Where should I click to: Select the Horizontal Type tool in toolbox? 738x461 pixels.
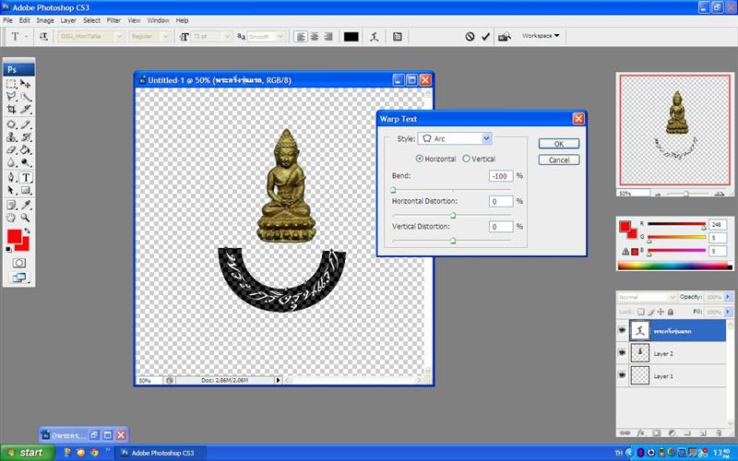(26, 177)
